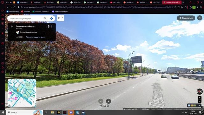Click the address bar URL

coord(98,7)
